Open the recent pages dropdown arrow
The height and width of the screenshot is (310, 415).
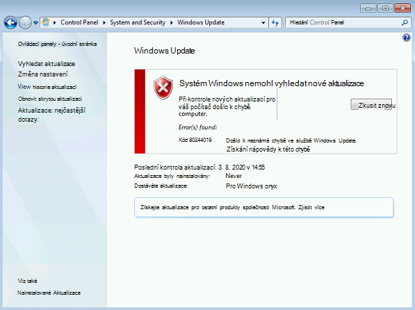click(x=35, y=23)
